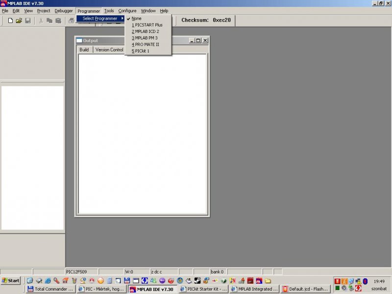Viewport: 392px width, 294px height.
Task: Open the Tools menu
Action: tap(109, 11)
